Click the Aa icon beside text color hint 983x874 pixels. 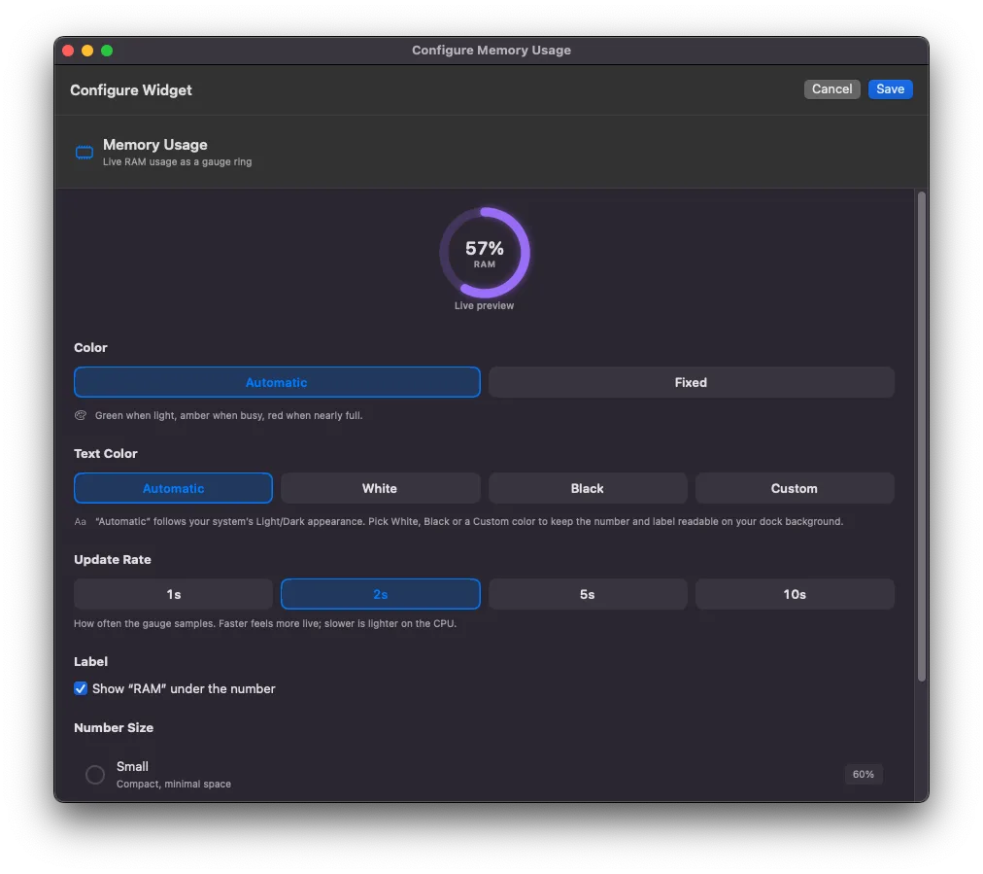[81, 521]
